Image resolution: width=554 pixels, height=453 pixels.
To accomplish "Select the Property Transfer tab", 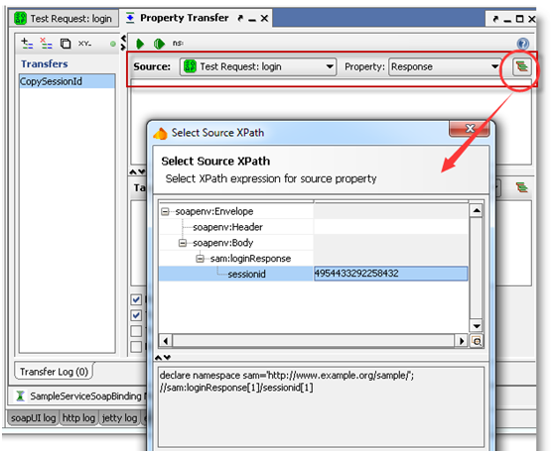I will click(184, 18).
